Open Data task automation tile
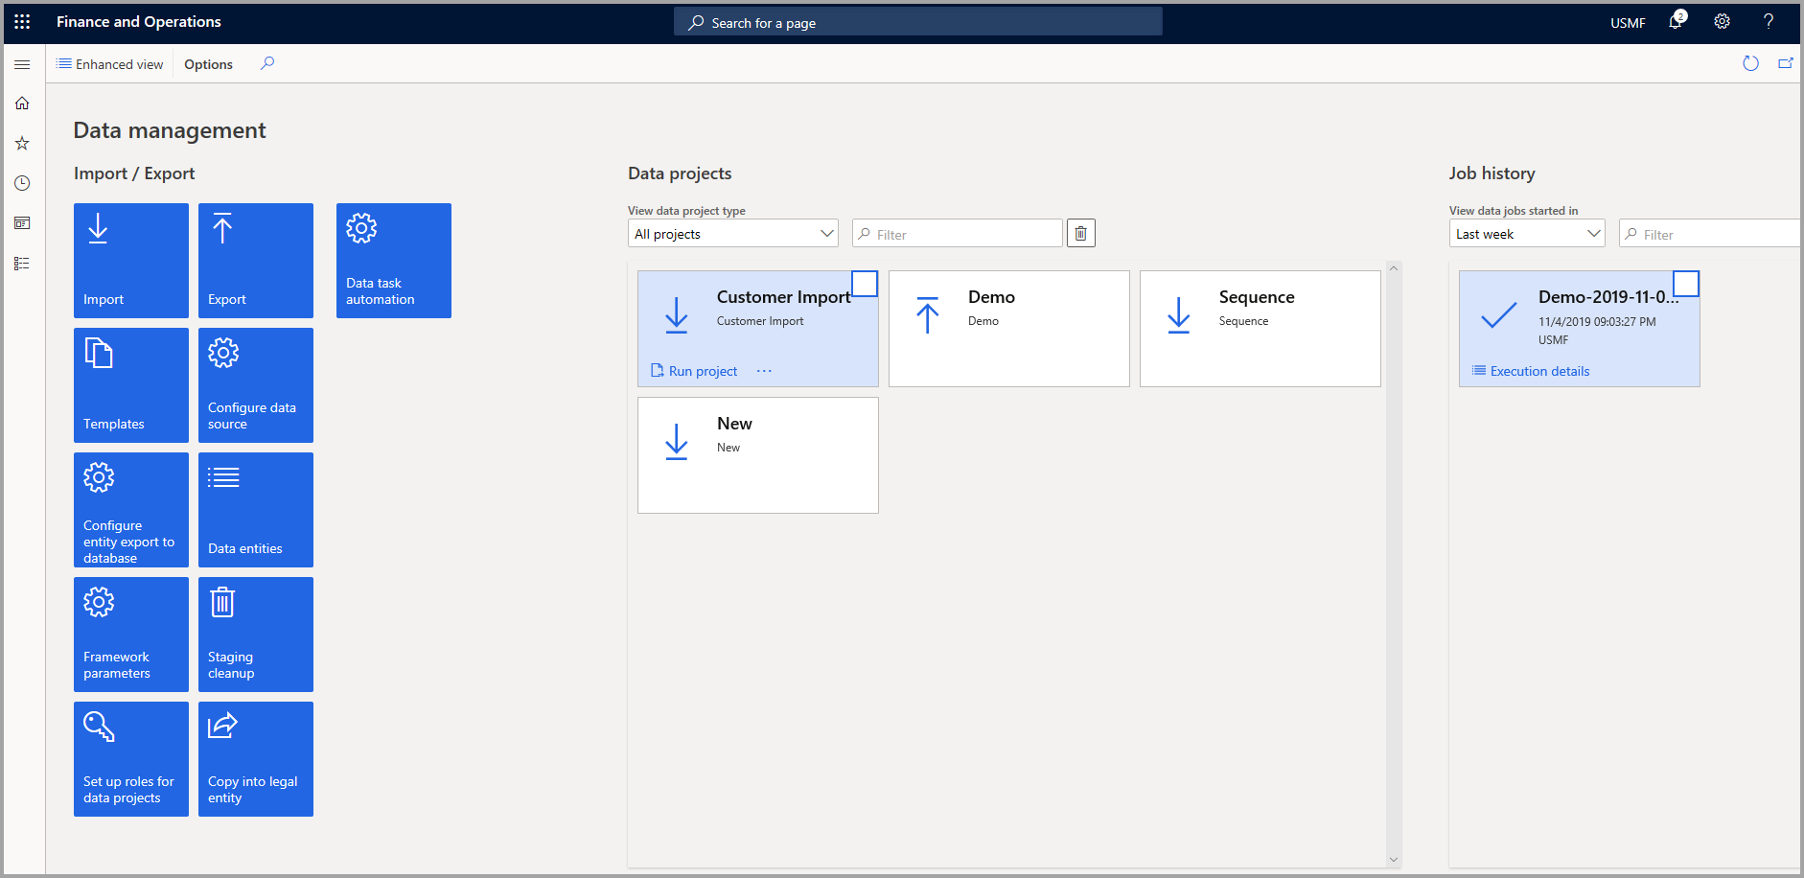 [x=394, y=260]
